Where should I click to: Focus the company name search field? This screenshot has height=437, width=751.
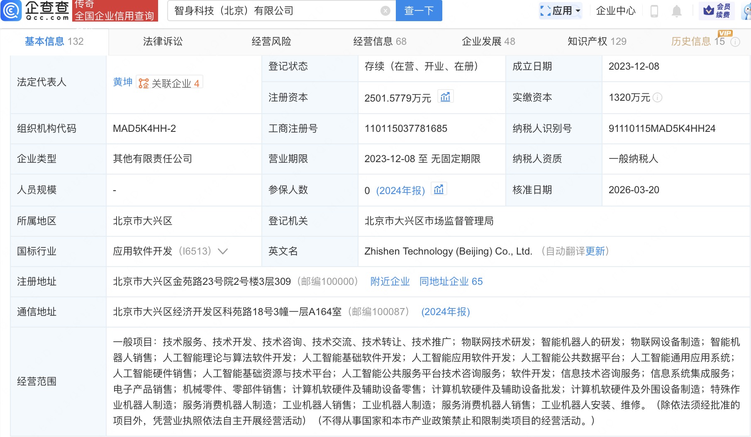(274, 11)
